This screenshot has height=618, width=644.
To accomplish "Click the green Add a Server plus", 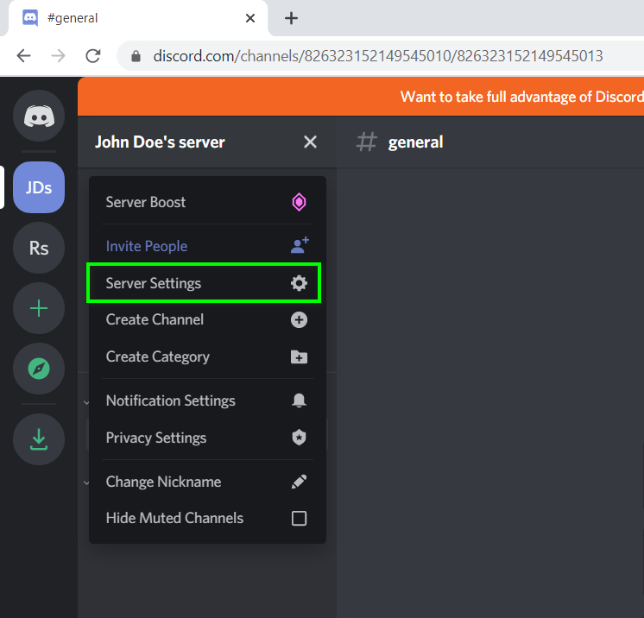I will click(x=39, y=308).
